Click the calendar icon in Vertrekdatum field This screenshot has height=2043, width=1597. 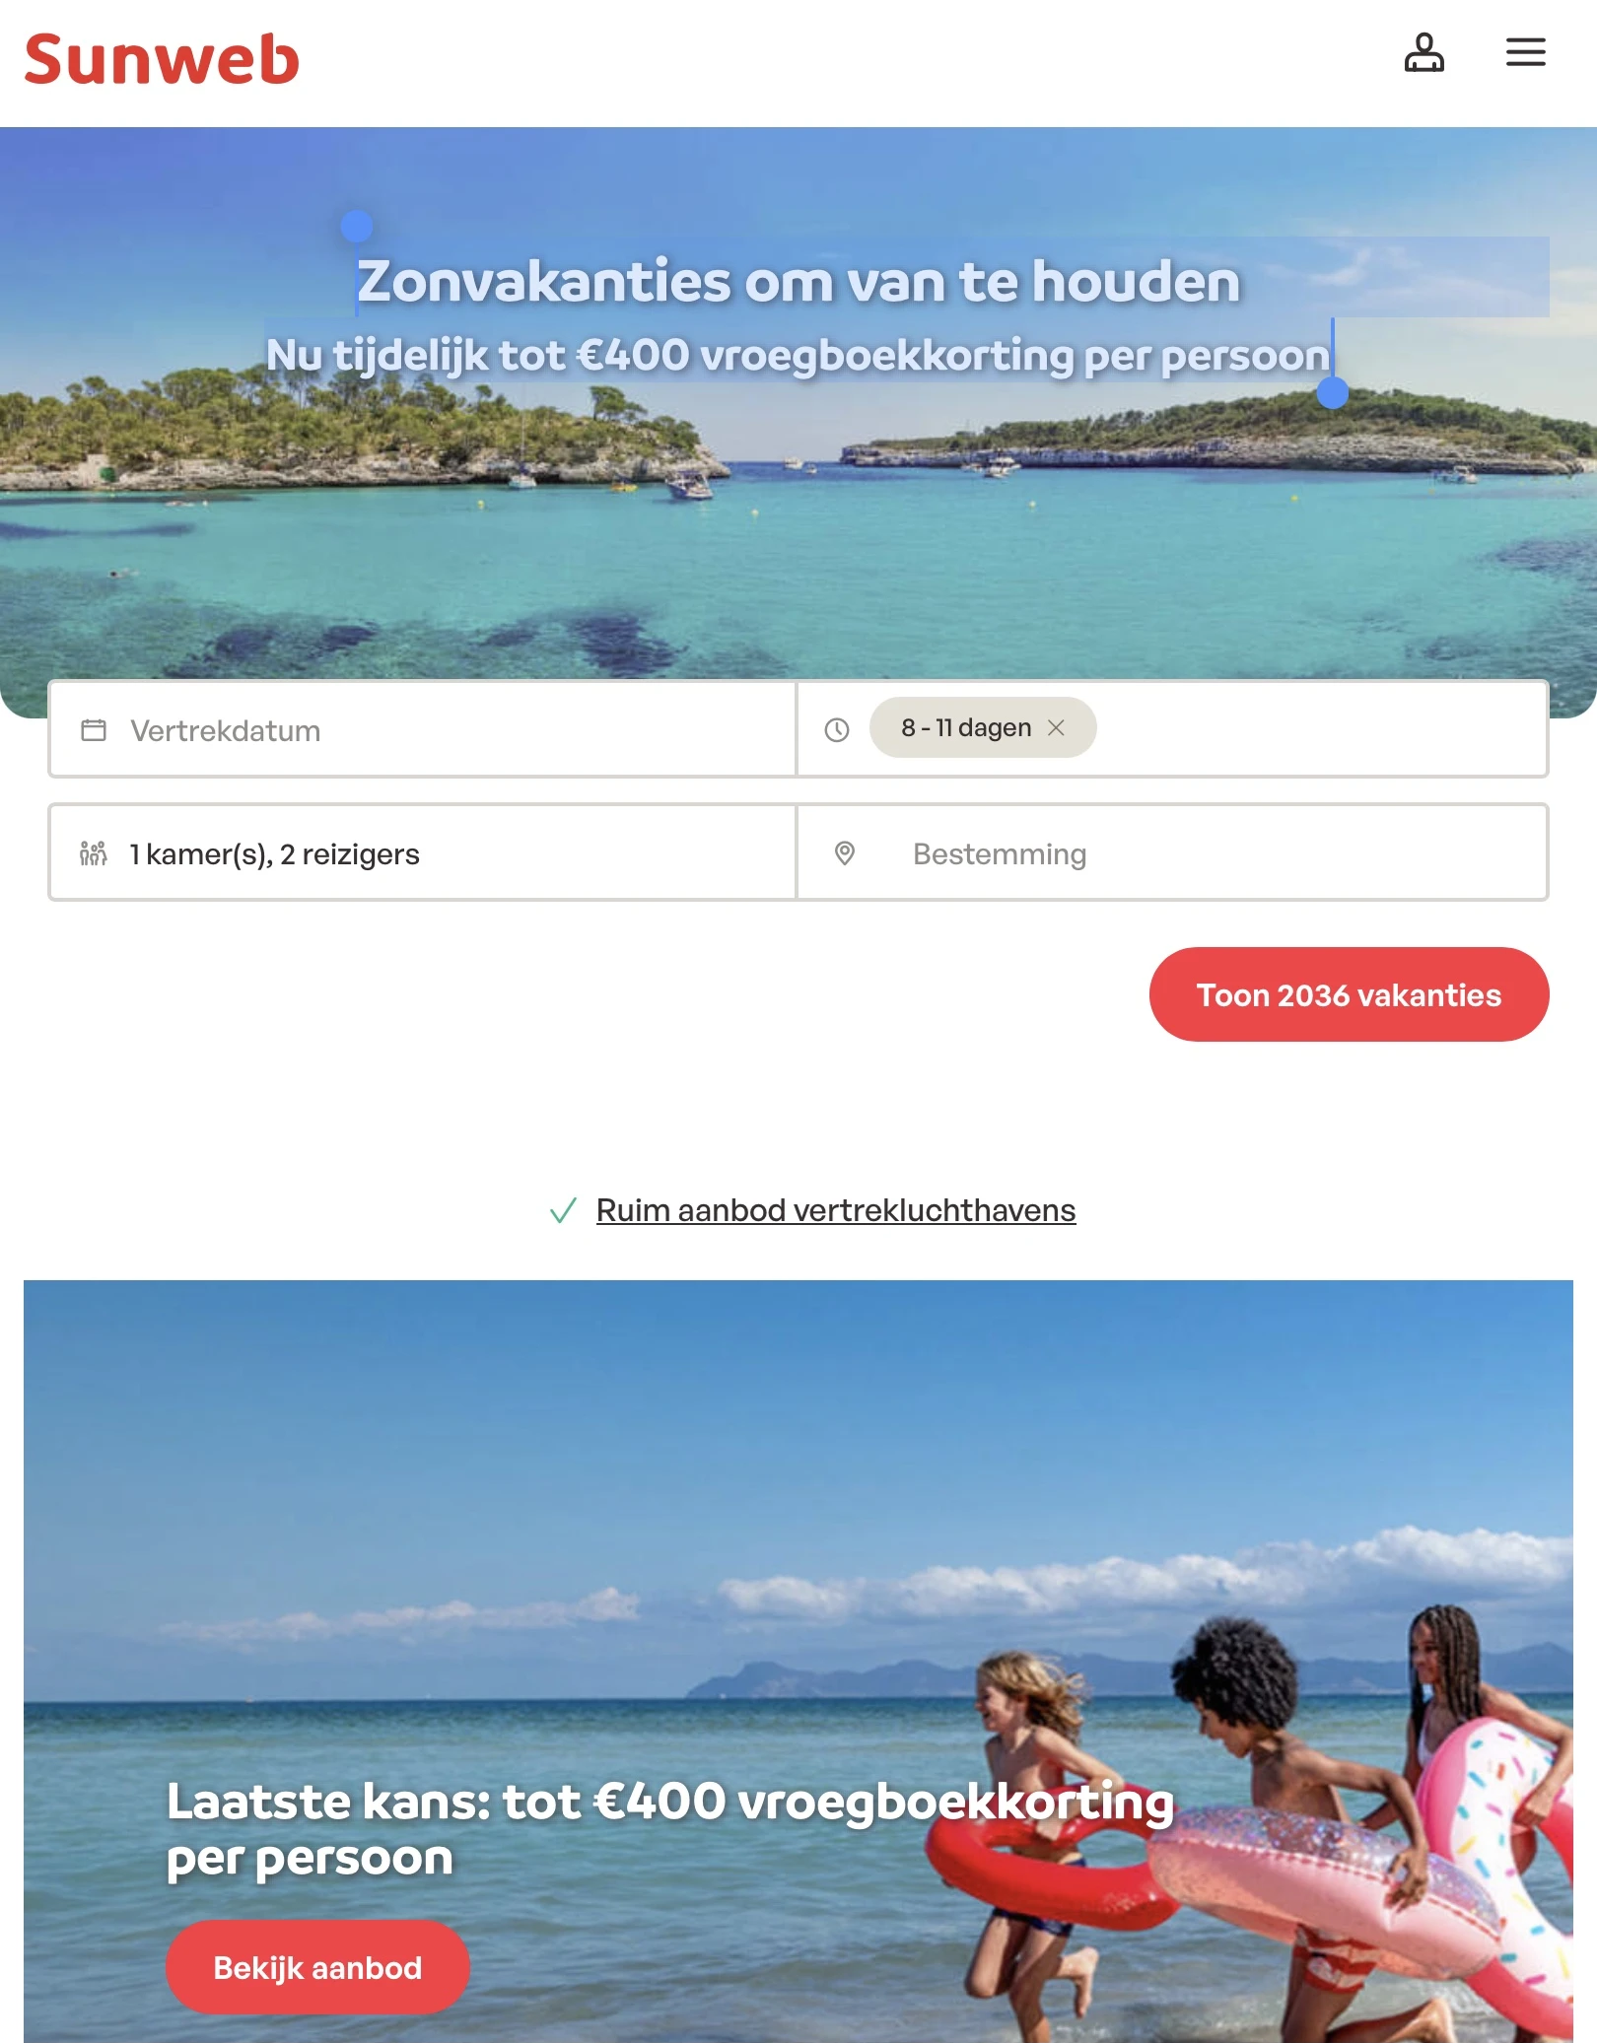pos(94,730)
